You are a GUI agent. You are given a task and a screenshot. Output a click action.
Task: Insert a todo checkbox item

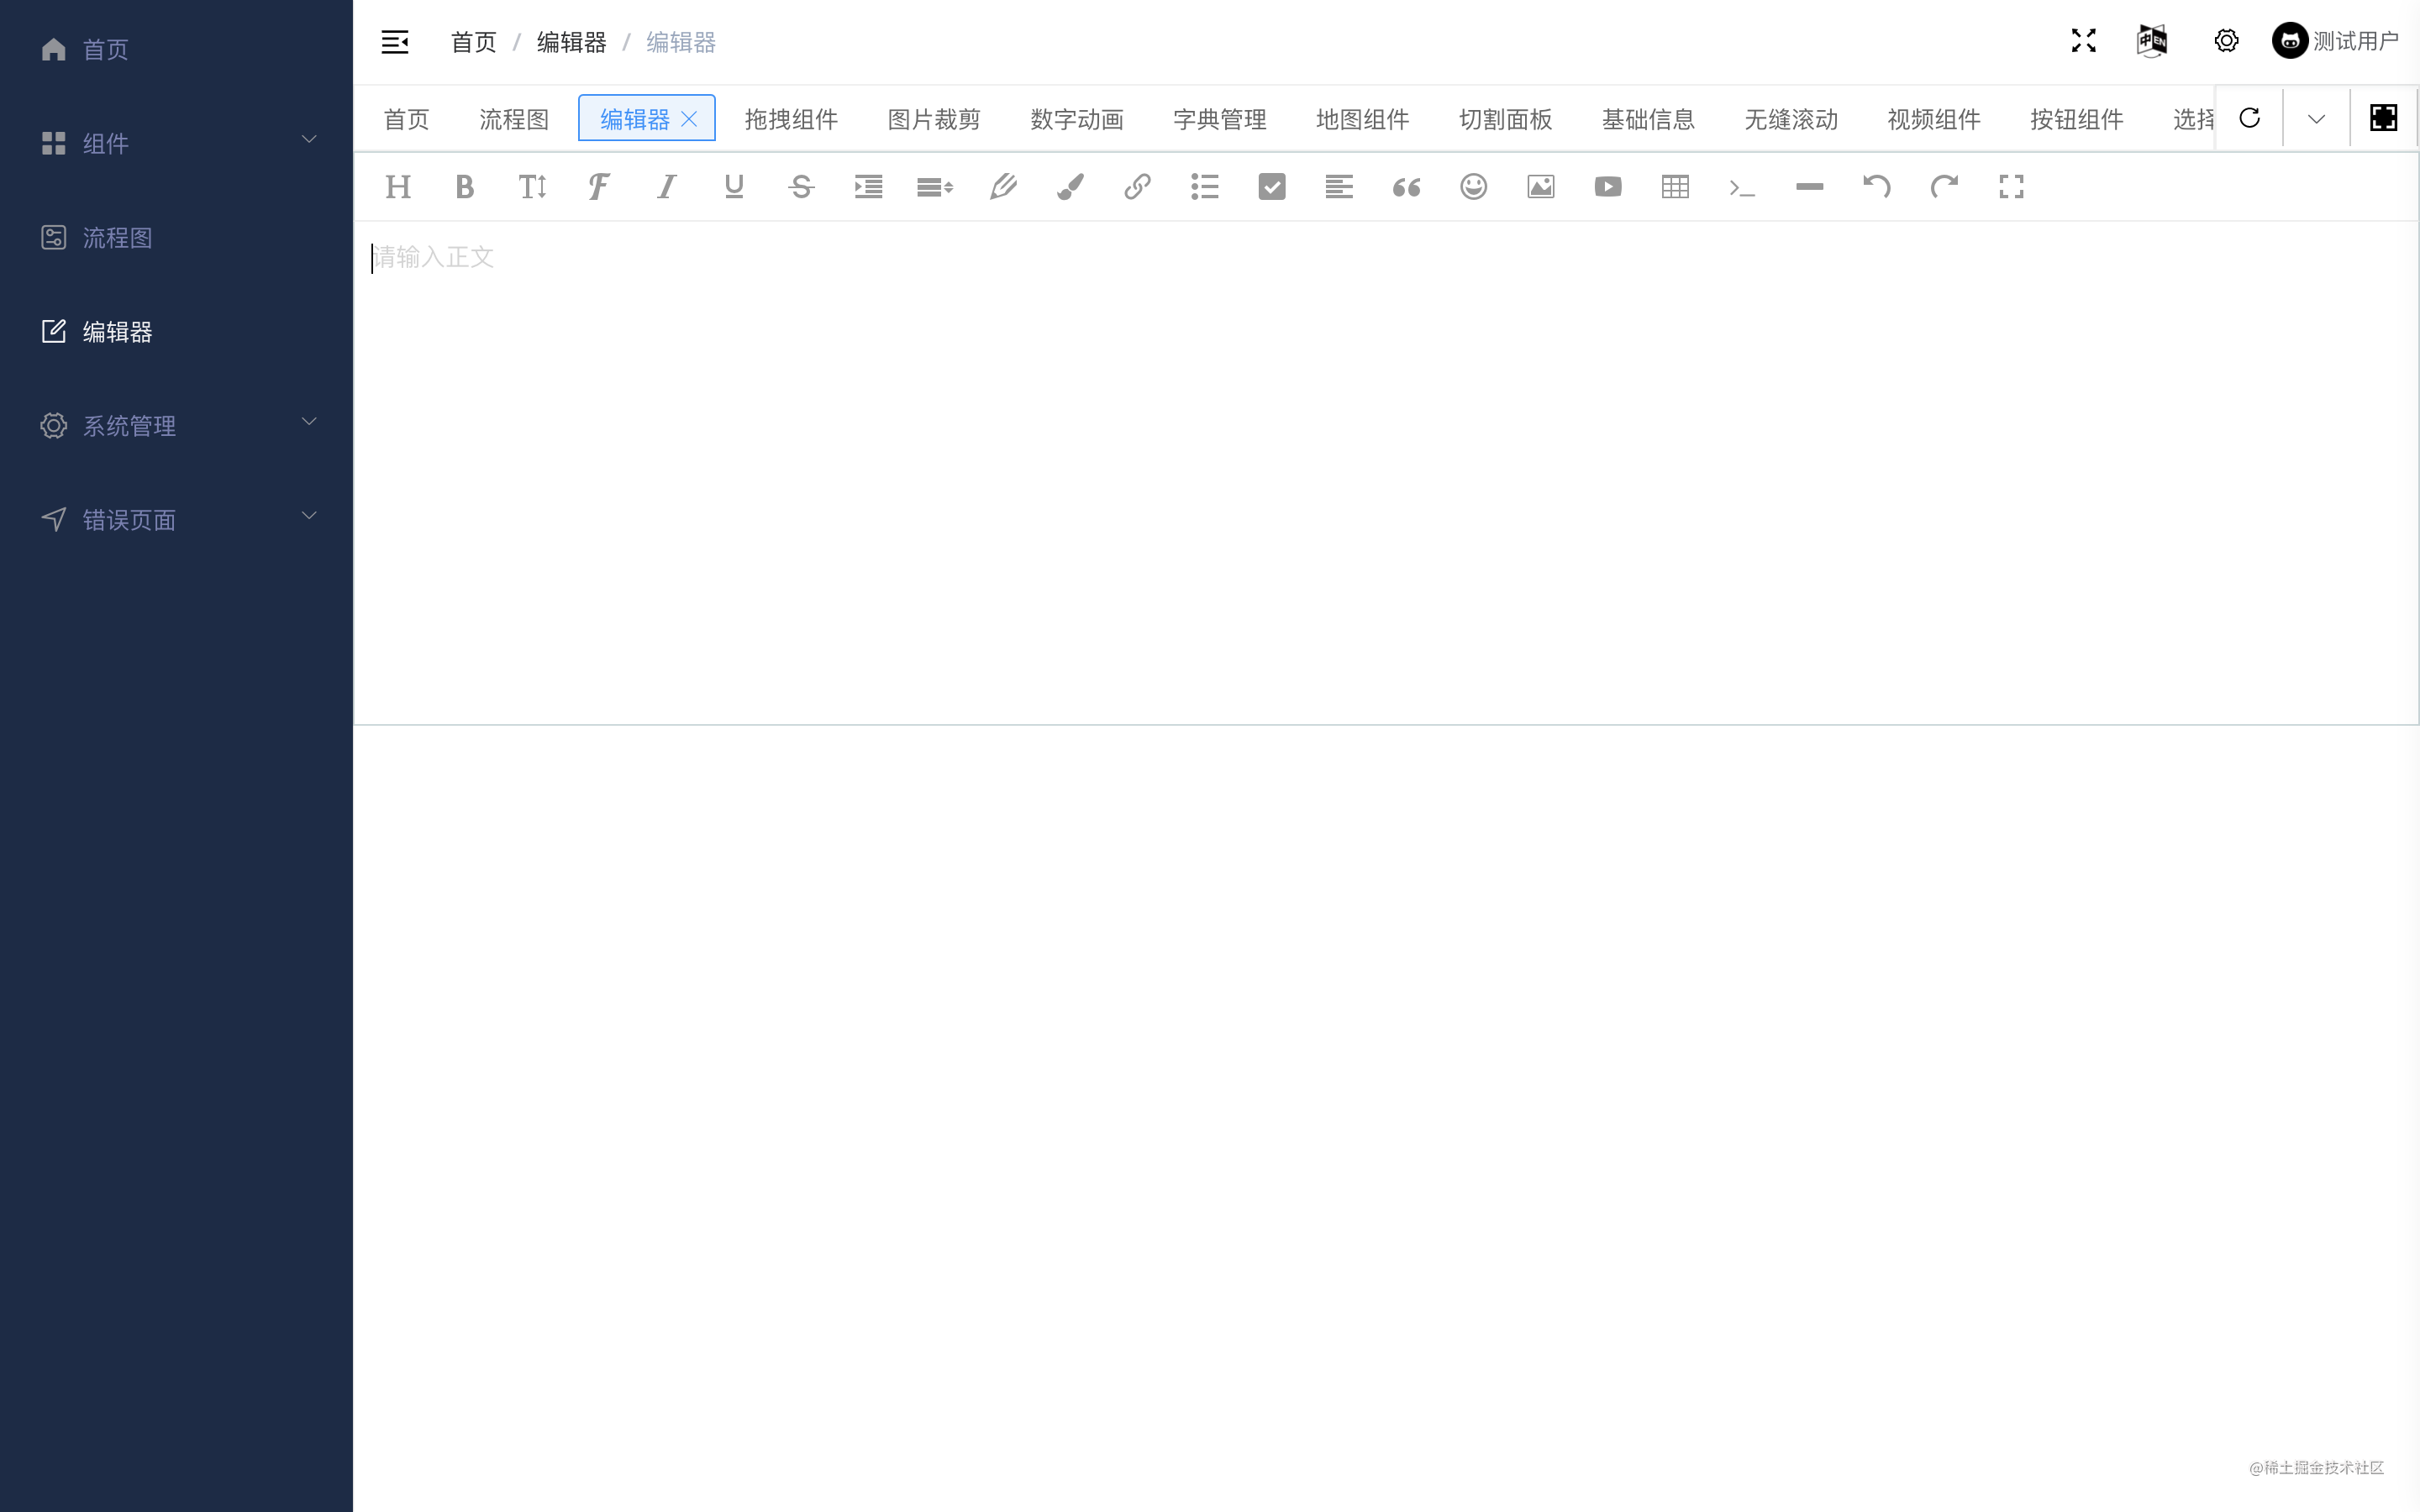pyautogui.click(x=1271, y=187)
